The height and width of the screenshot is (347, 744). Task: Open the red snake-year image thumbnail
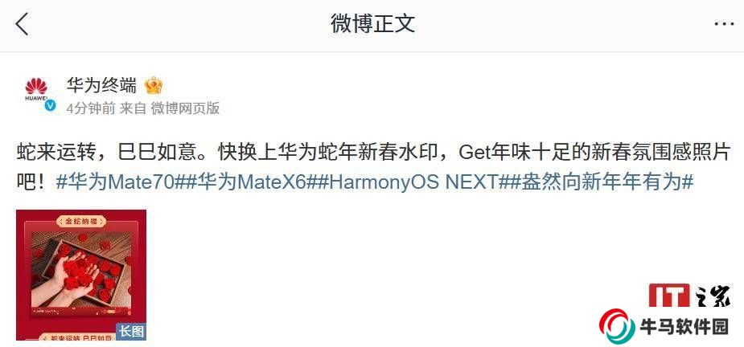81,275
